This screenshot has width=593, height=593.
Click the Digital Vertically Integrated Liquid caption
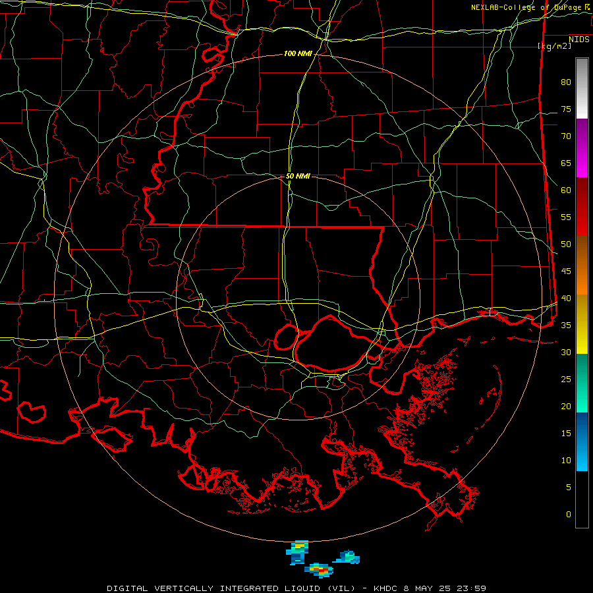(231, 588)
